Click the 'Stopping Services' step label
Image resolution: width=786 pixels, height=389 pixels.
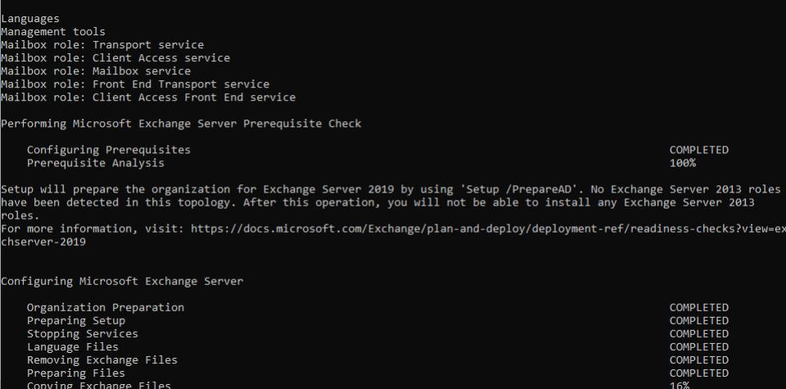pyautogui.click(x=82, y=333)
